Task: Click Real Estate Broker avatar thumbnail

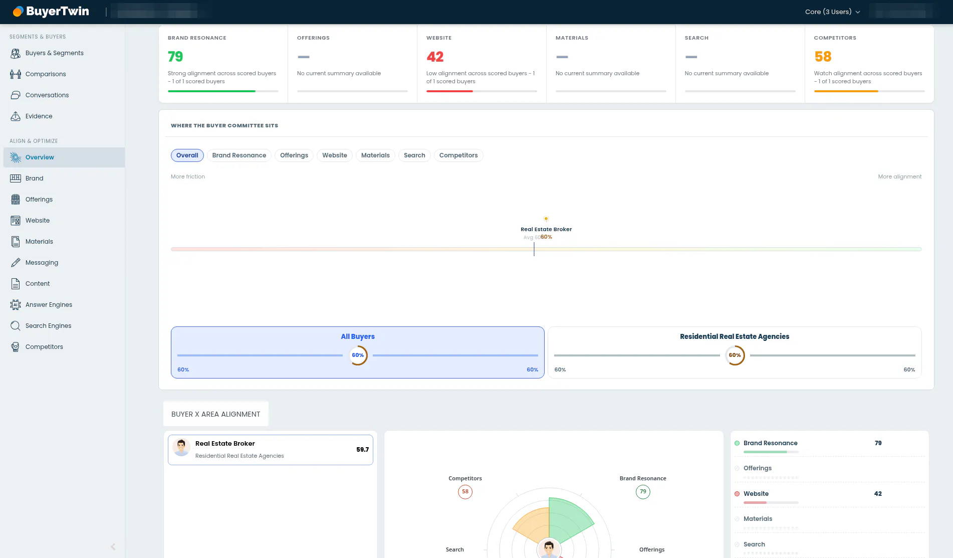Action: 181,447
